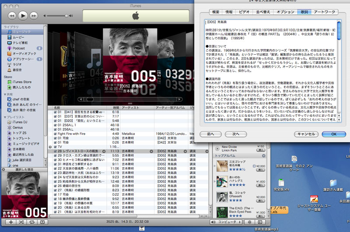Click the 次へ next button
Screen dimensions: 350x232
(236, 134)
